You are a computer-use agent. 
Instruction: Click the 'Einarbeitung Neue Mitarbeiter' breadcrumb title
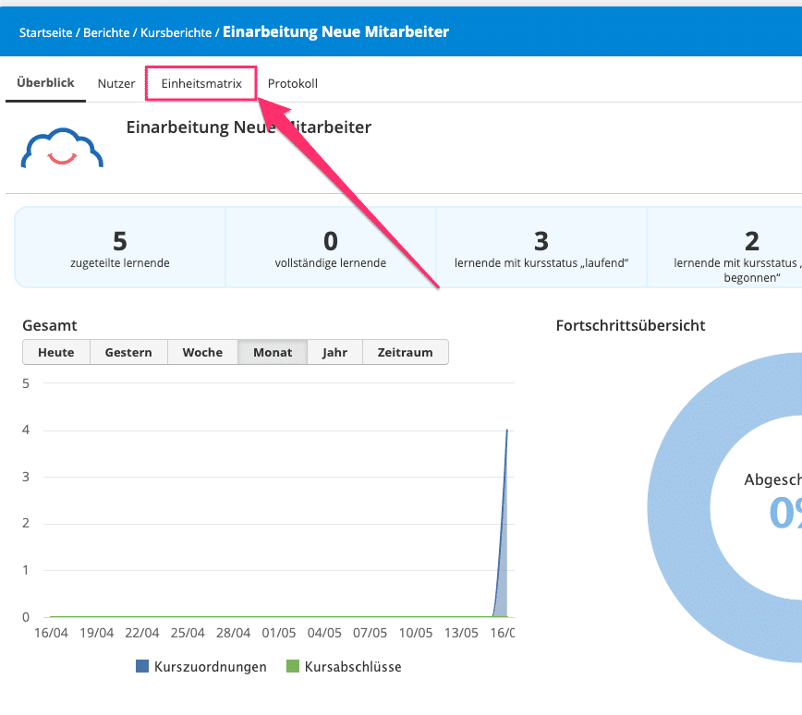[335, 31]
